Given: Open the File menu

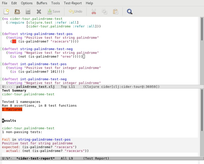Looking at the screenshot, I should point(5,3).
